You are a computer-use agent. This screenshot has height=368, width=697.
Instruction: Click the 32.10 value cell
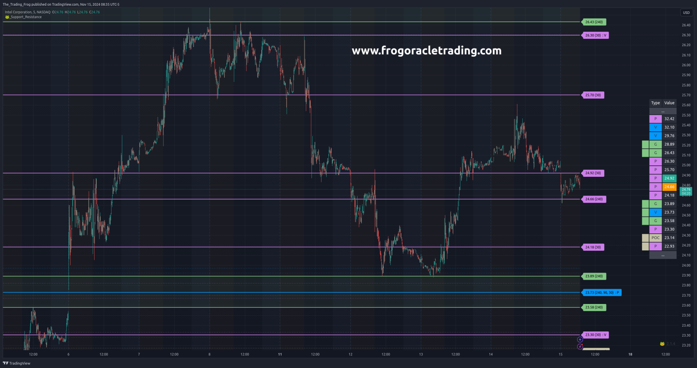tap(670, 127)
